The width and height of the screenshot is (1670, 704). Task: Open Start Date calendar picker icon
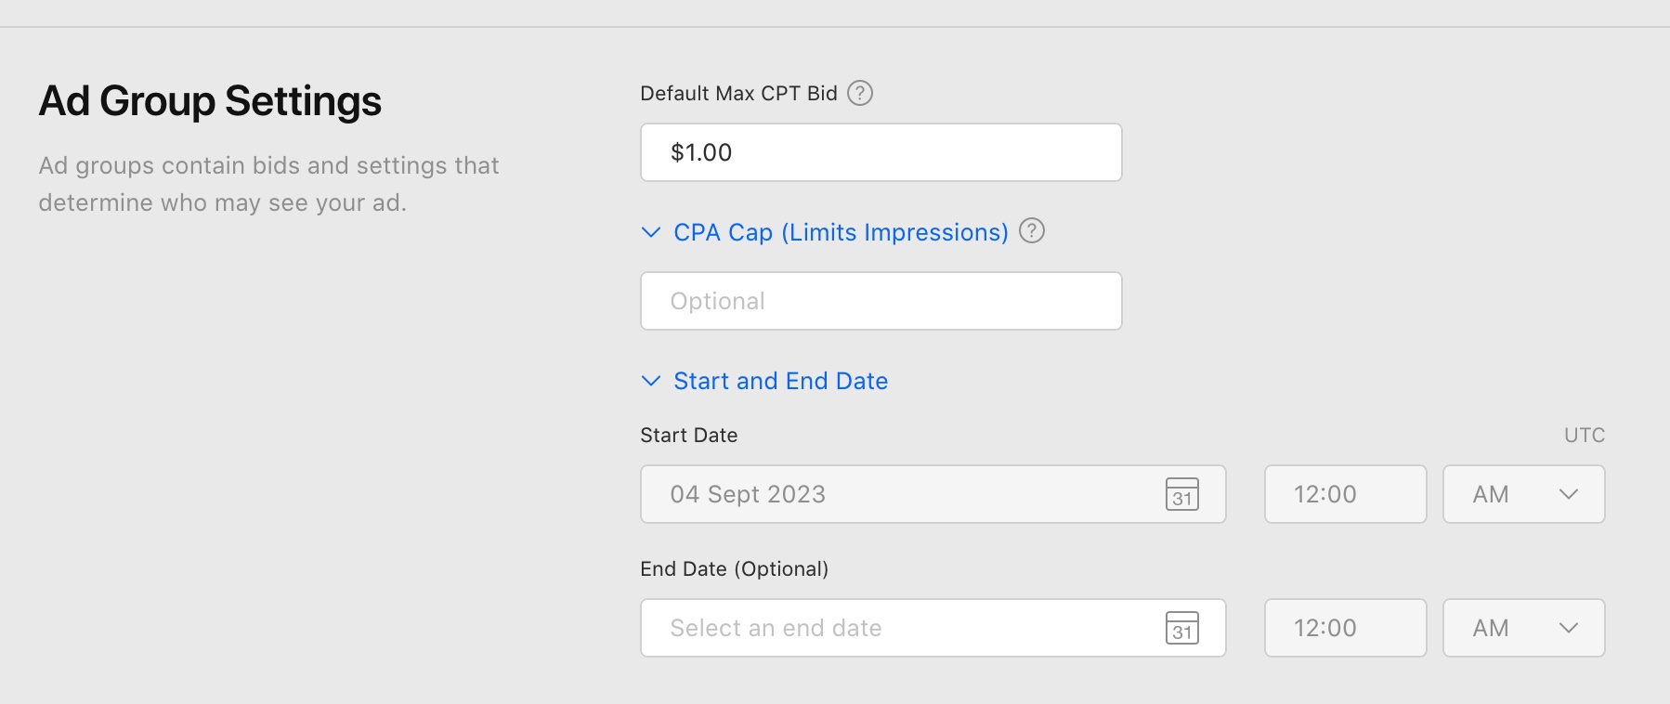point(1182,494)
